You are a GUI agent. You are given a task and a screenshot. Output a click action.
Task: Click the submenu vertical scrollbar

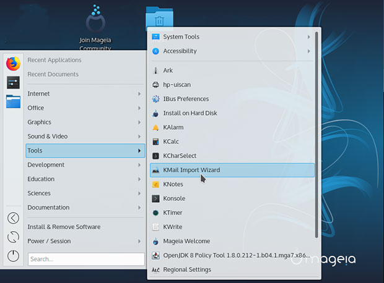316,135
